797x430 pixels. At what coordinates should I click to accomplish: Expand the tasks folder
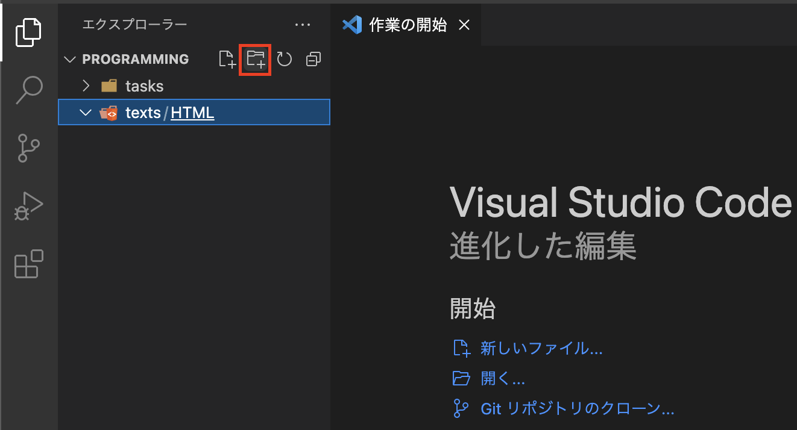click(x=86, y=86)
